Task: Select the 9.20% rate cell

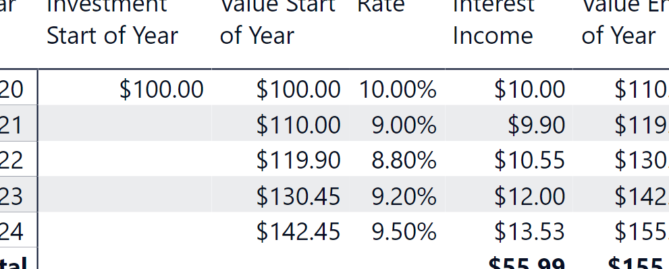Action: (397, 194)
